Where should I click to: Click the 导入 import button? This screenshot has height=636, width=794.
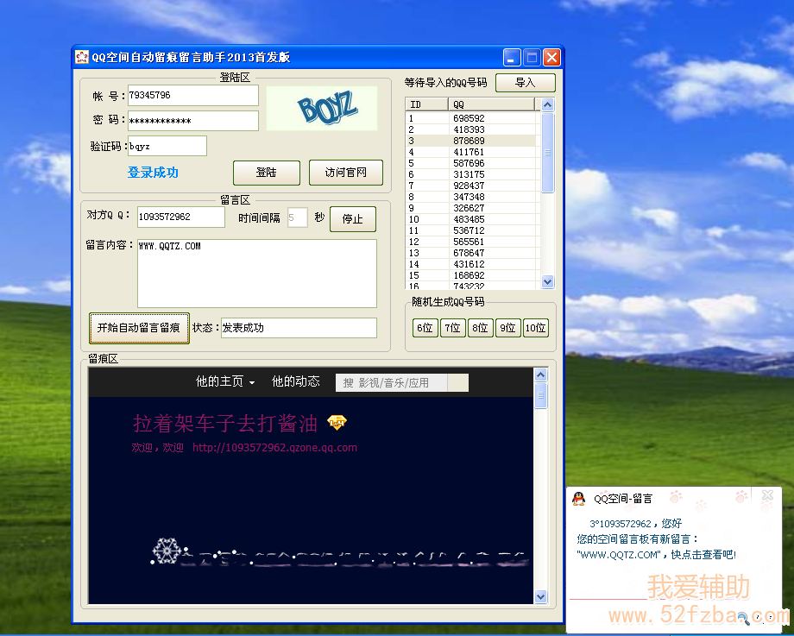(525, 83)
